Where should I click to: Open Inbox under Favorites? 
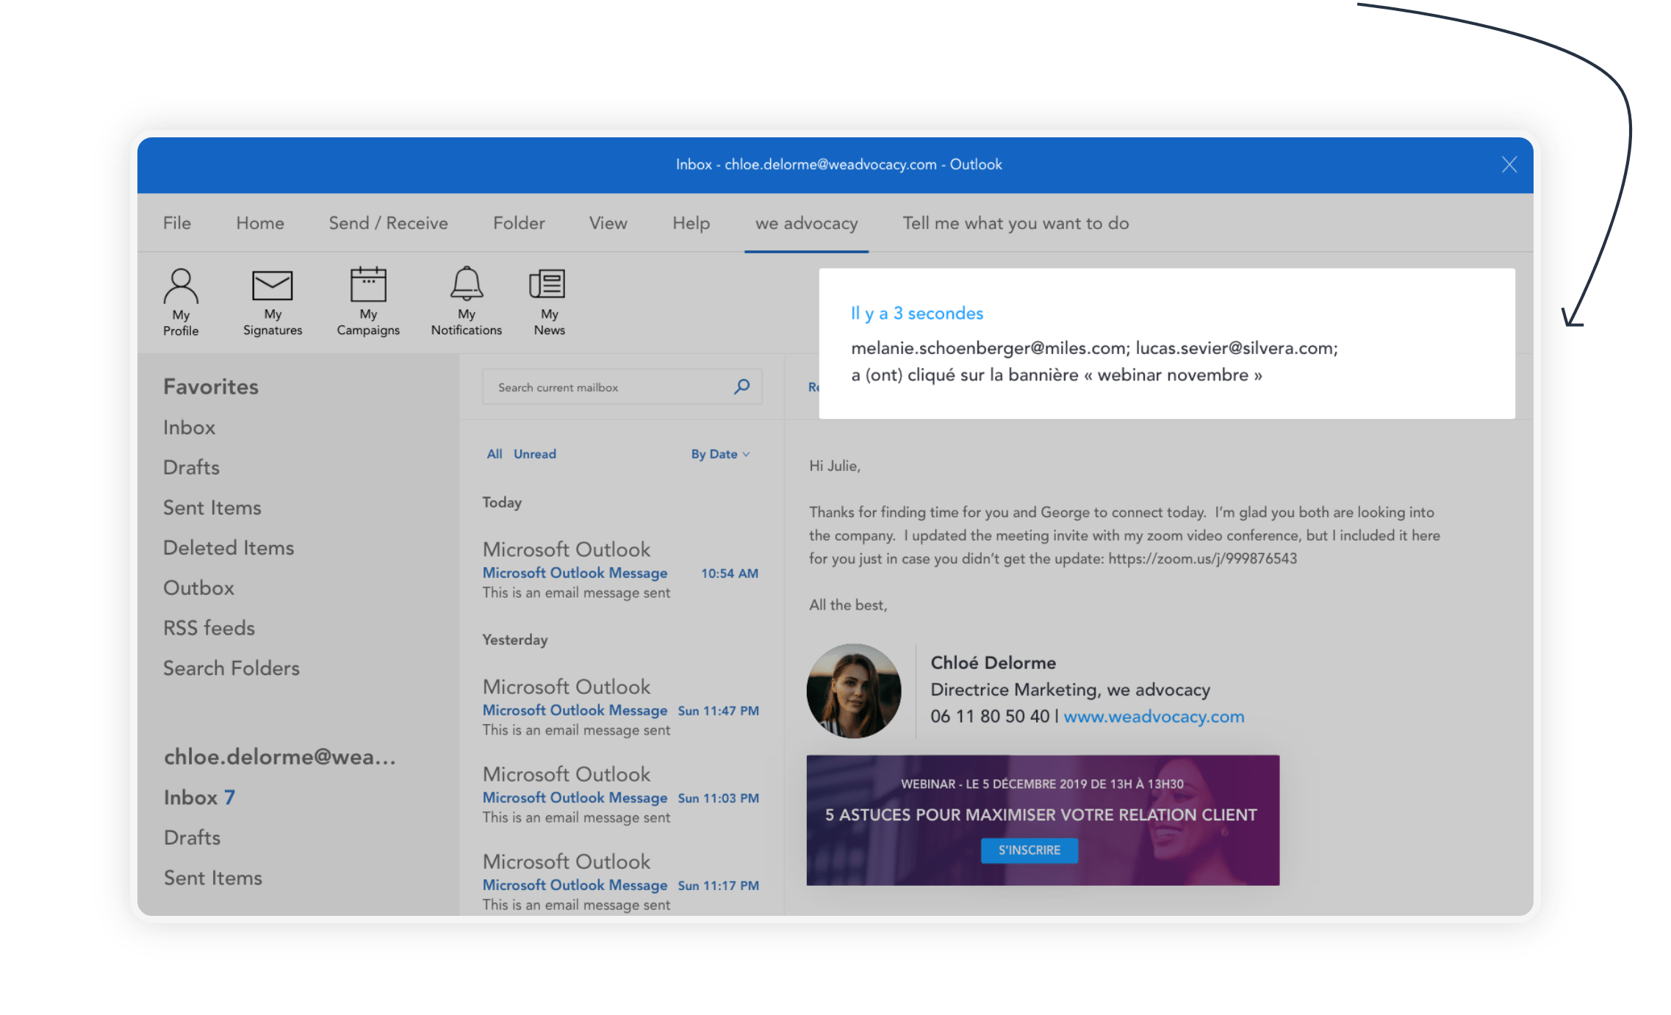189,427
